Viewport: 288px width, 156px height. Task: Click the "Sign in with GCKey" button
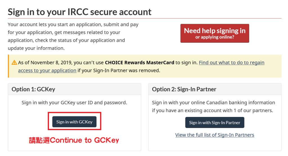[74, 122]
